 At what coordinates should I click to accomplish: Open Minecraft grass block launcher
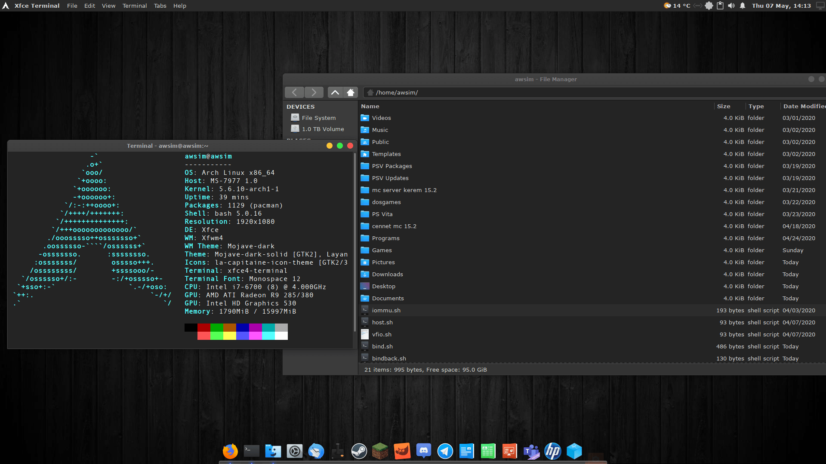[380, 451]
